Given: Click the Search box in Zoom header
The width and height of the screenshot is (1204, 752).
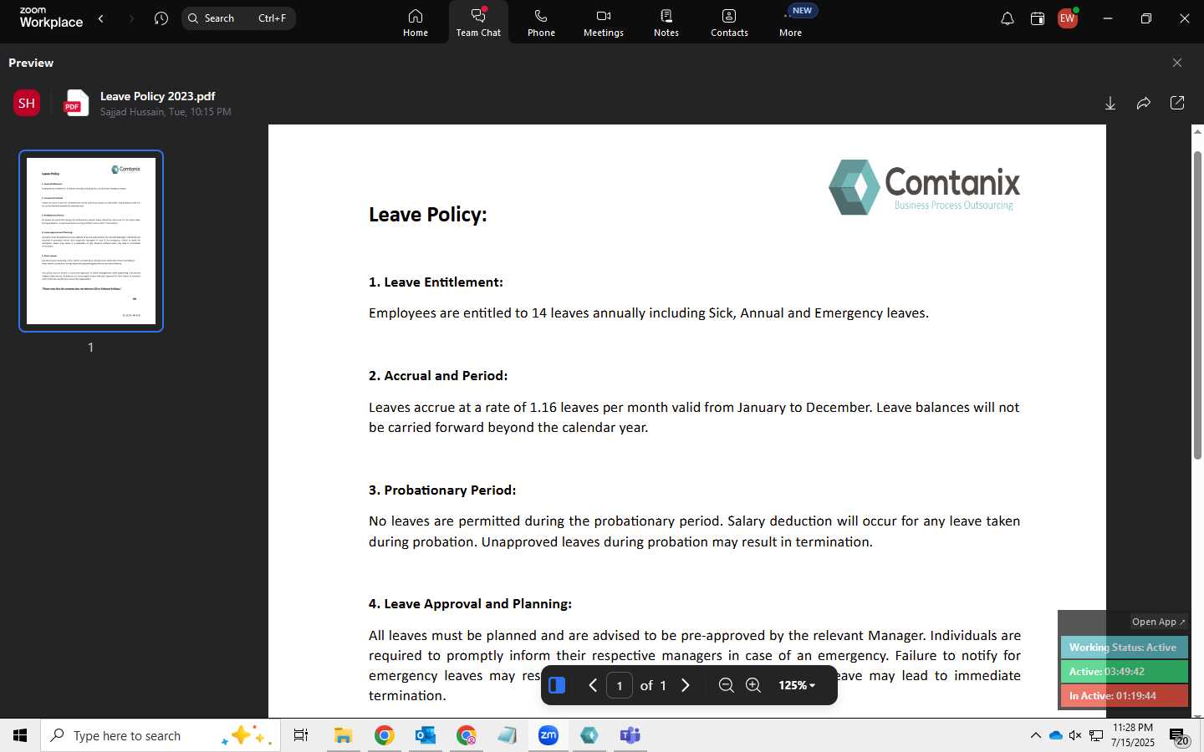Looking at the screenshot, I should point(239,18).
